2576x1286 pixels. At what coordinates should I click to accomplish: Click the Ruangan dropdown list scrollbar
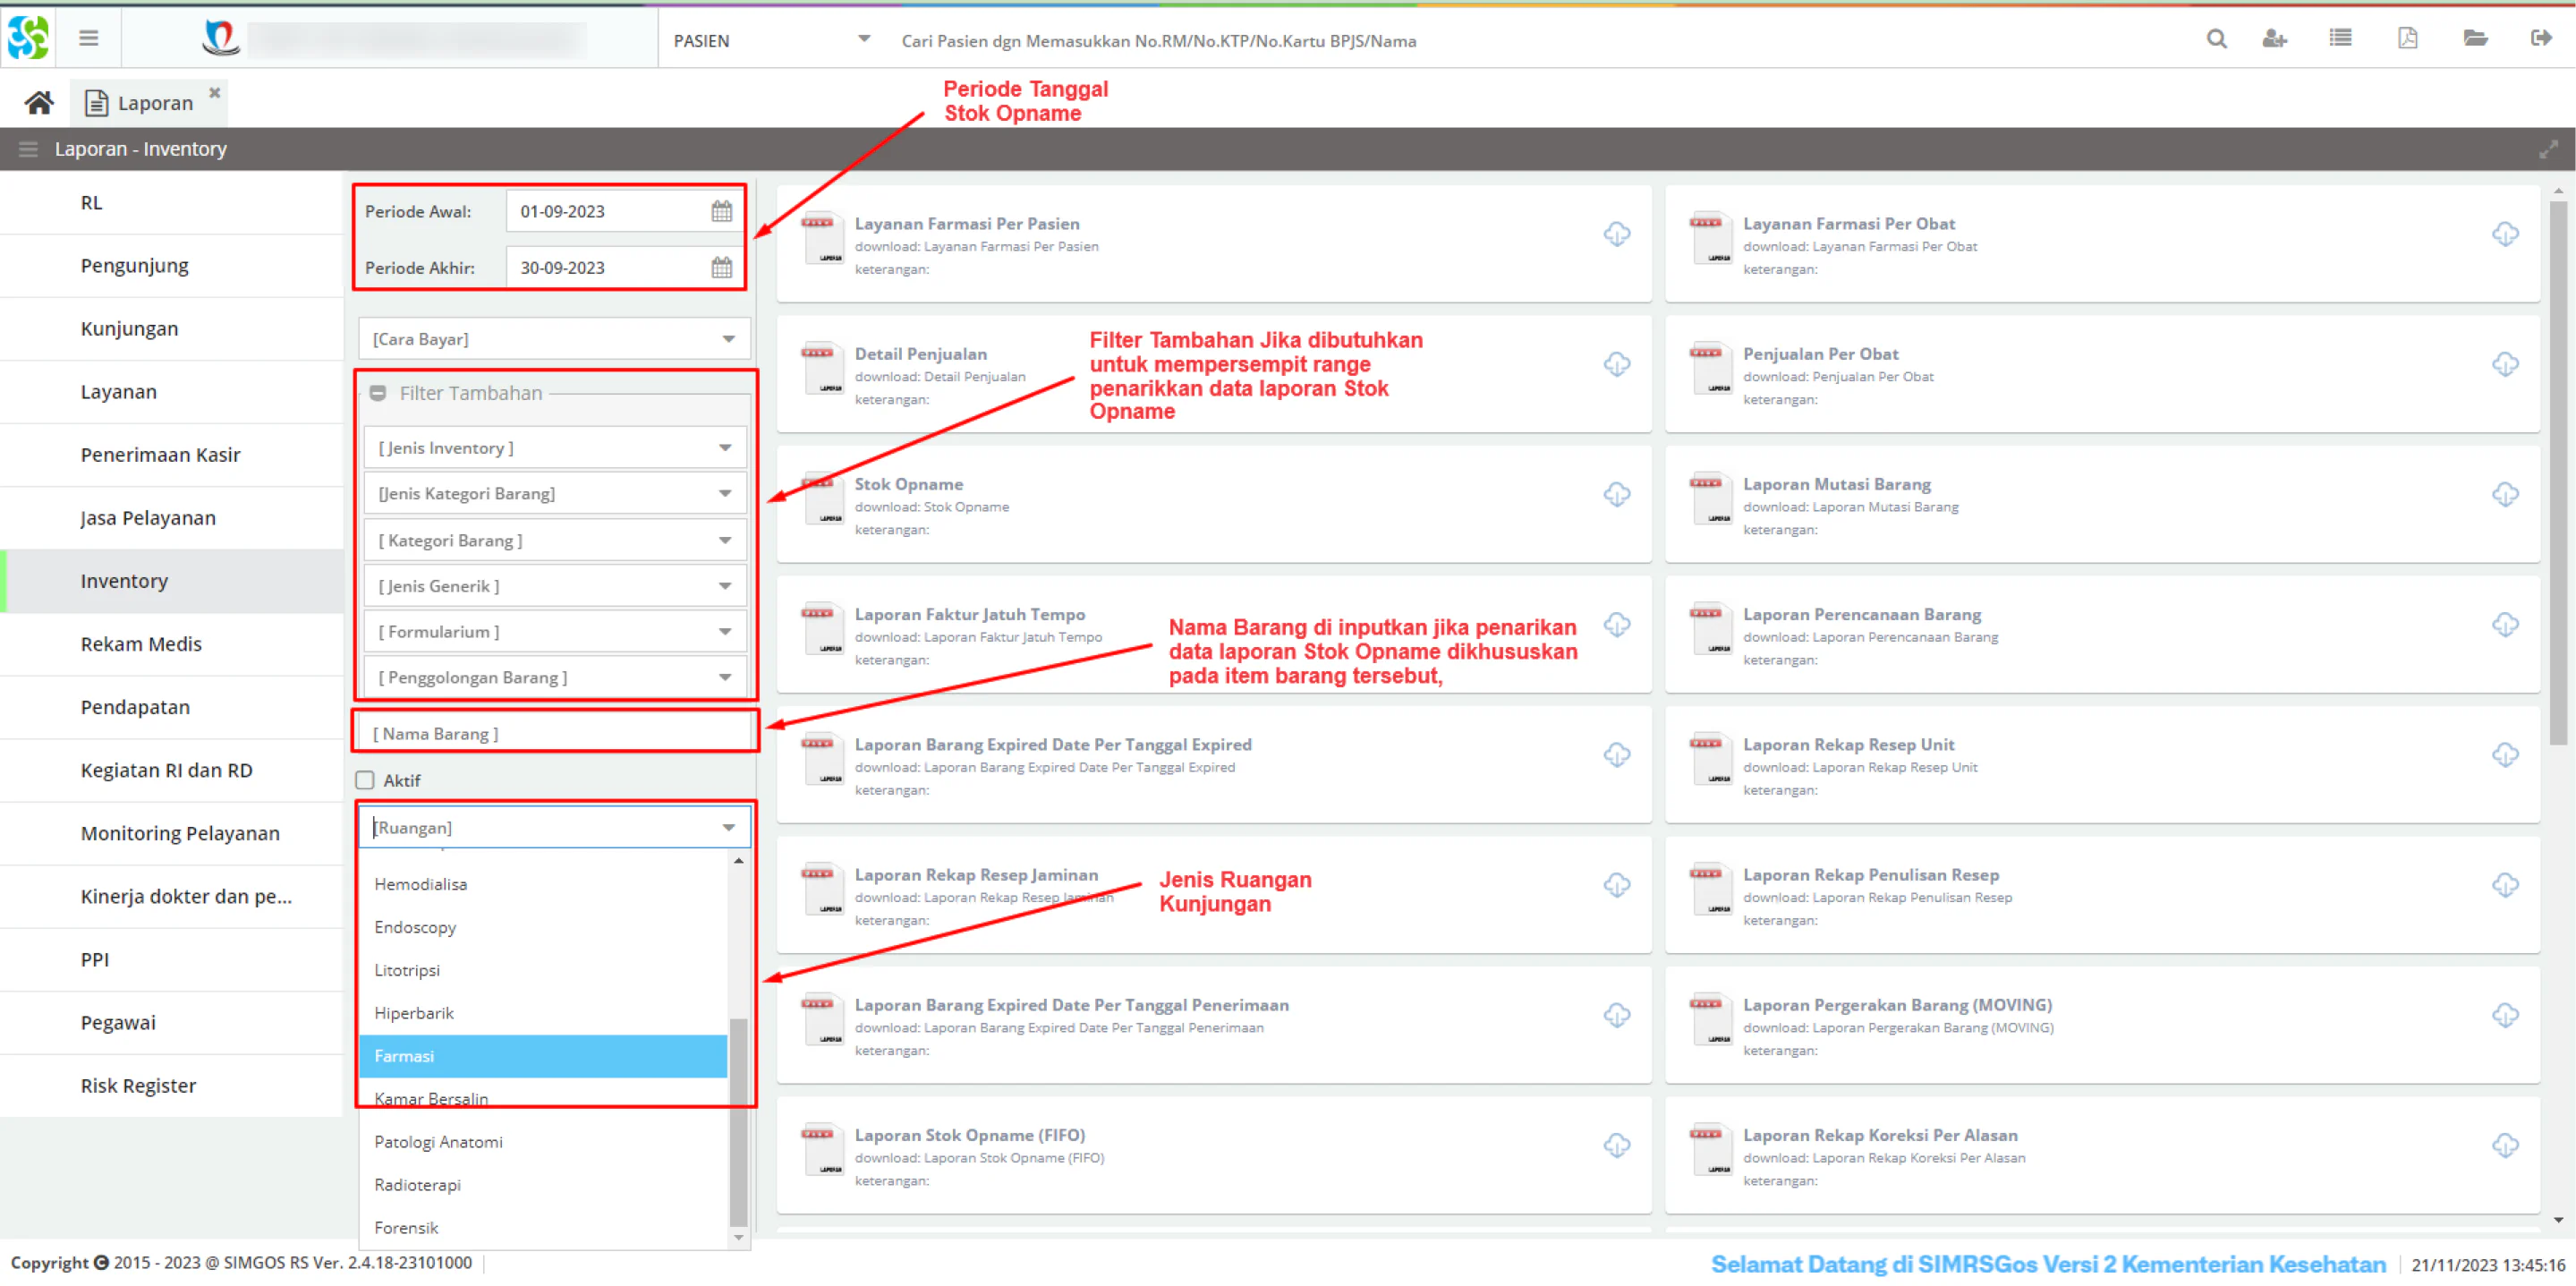point(738,1121)
